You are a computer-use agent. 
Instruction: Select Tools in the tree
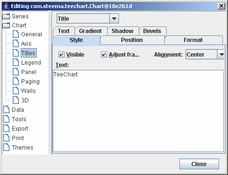pyautogui.click(x=19, y=119)
